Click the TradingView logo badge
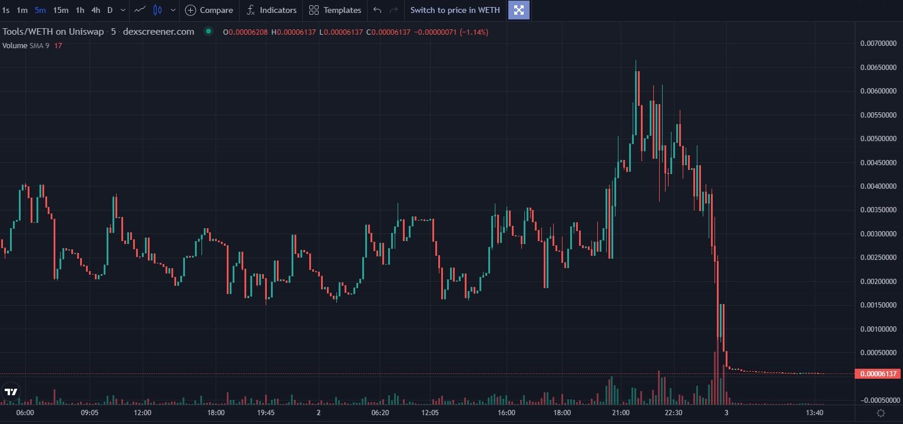 (11, 392)
